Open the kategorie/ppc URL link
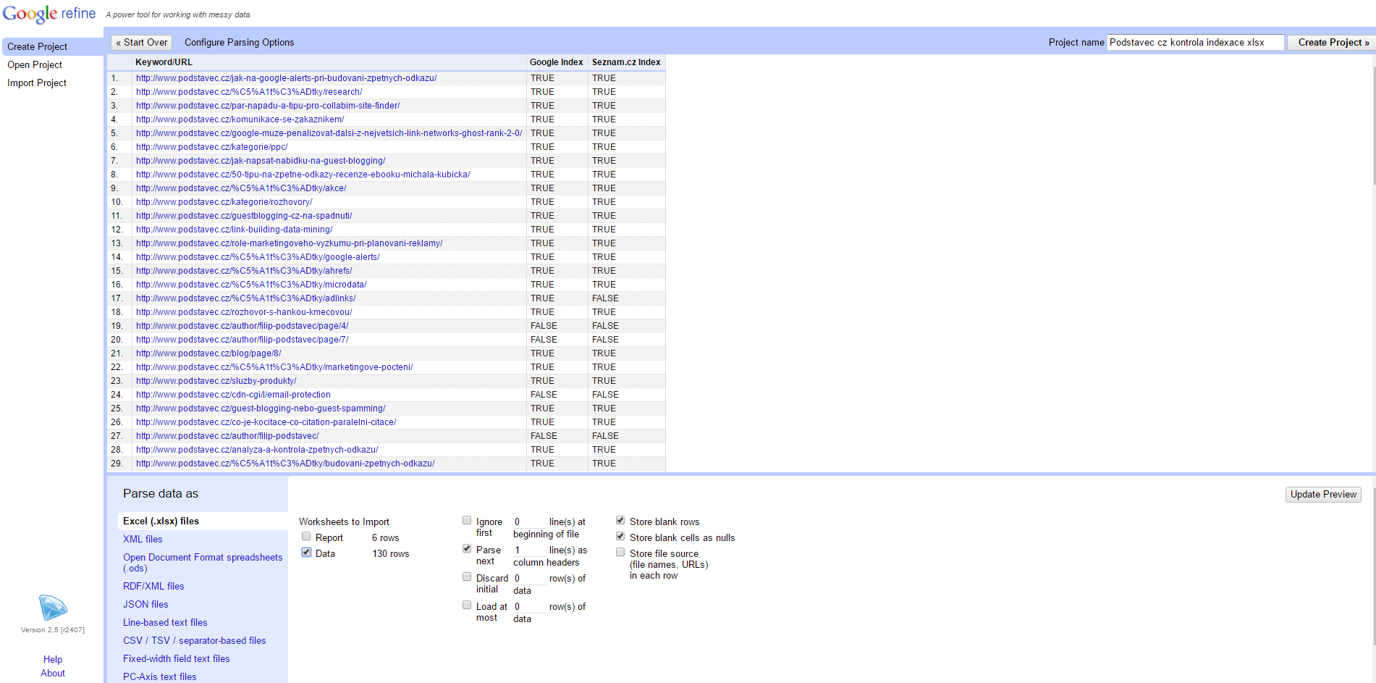The width and height of the screenshot is (1376, 683). tap(211, 147)
